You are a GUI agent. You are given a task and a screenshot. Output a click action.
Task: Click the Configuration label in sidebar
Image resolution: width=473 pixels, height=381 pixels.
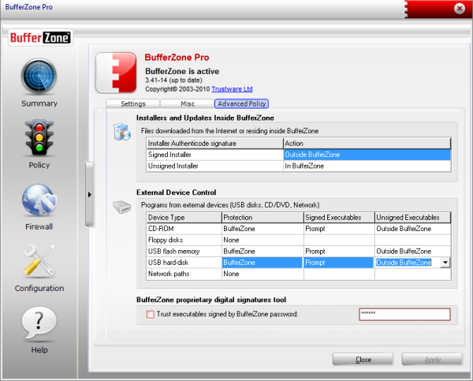point(39,289)
